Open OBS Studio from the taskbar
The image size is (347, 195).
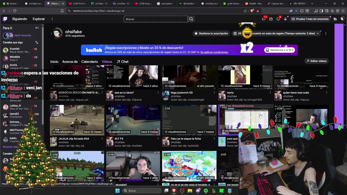182,191
